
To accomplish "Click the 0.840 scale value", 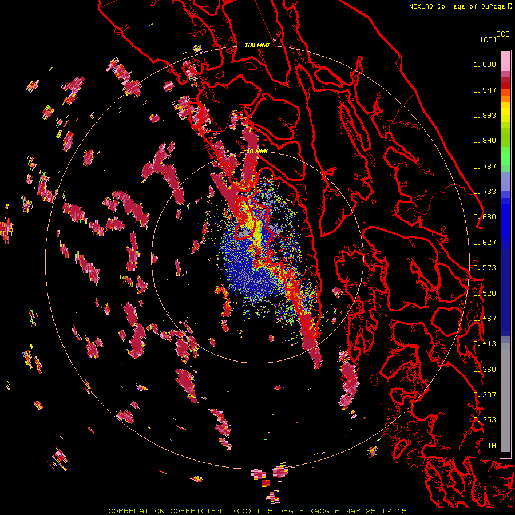I will pyautogui.click(x=485, y=141).
